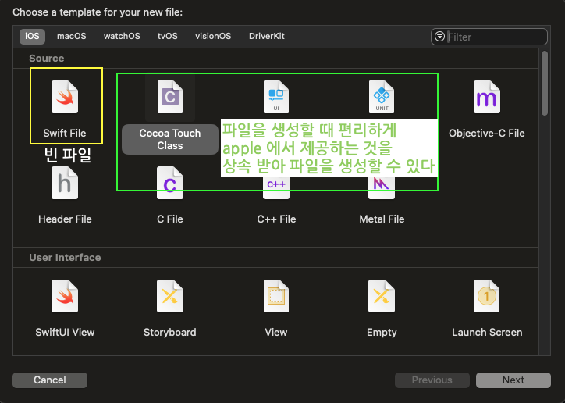Screen dimensions: 565x403
Task: Choose the Cocoa Touch Class template icon
Action: coord(170,97)
